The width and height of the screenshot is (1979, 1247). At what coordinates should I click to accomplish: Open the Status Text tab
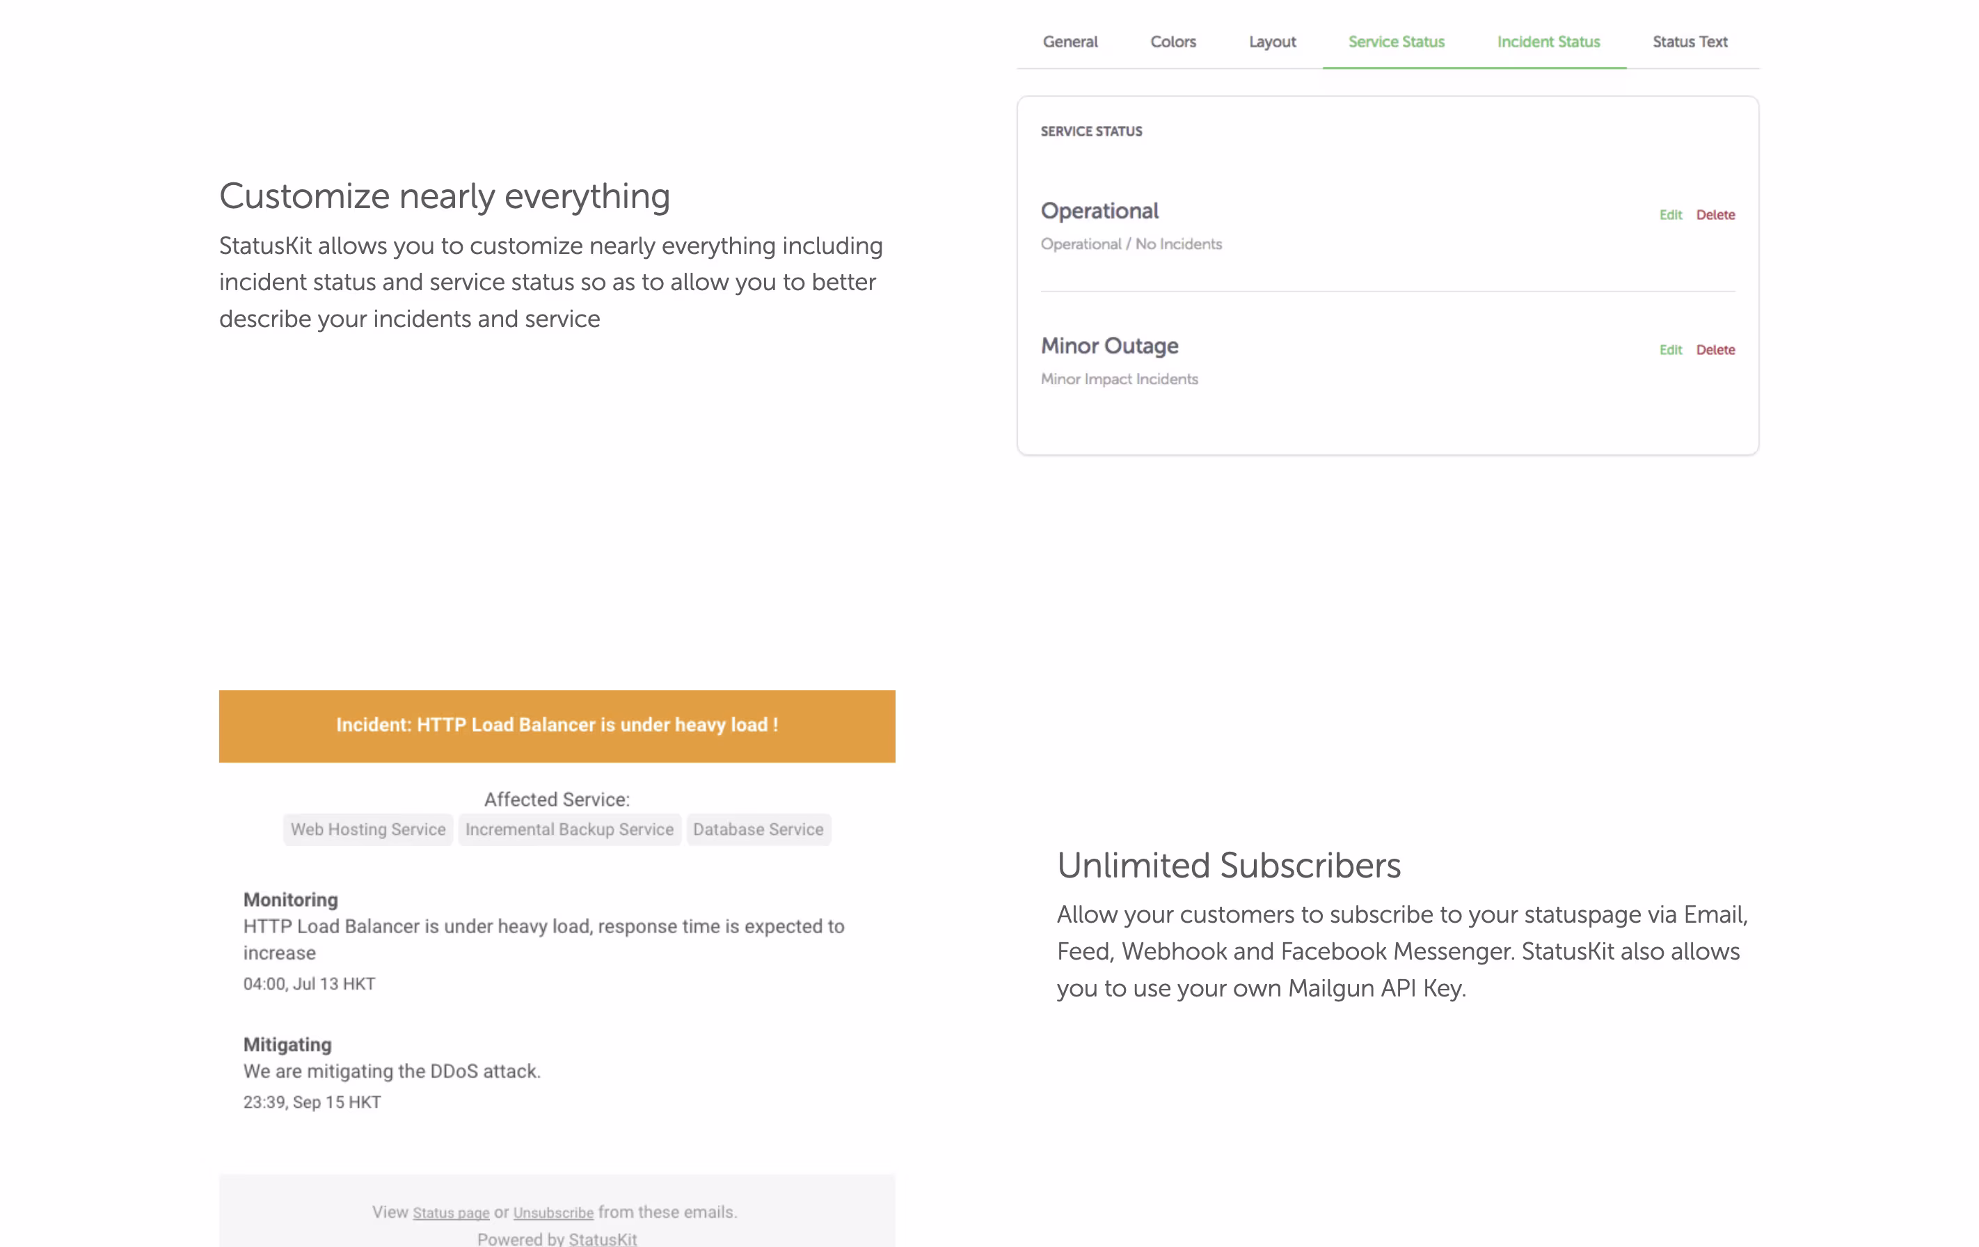1690,42
